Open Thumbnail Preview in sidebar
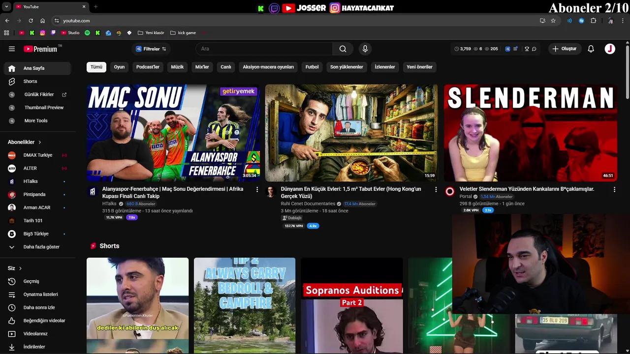This screenshot has width=630, height=354. tap(37, 107)
